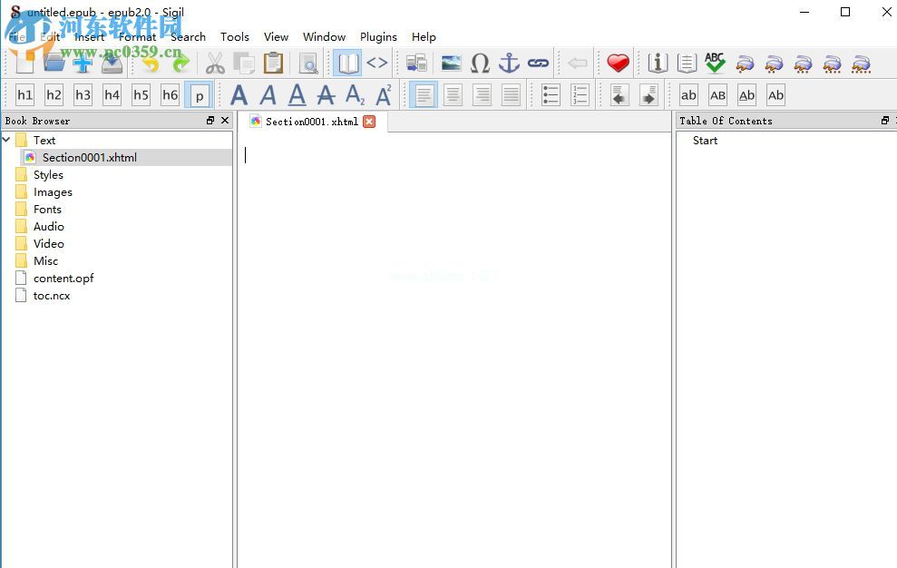897x568 pixels.
Task: Collapse the Text folder tree arrow
Action: click(7, 140)
